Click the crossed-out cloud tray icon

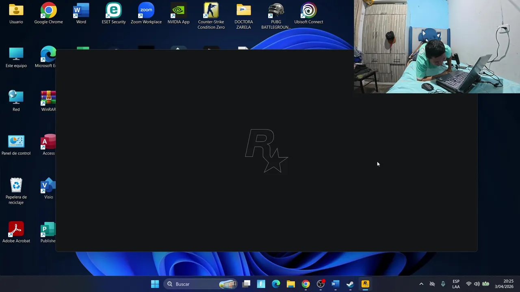[432, 284]
